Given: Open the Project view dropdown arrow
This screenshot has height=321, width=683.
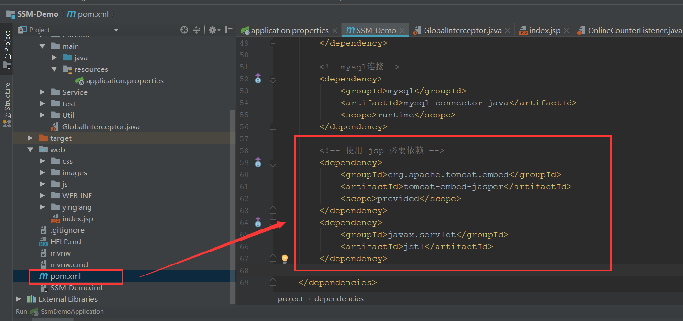Looking at the screenshot, I should point(116,30).
